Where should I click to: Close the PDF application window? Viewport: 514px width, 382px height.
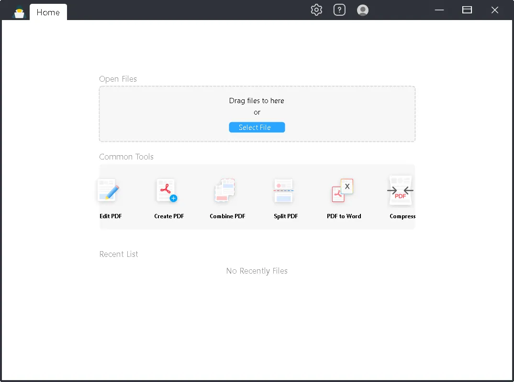(495, 10)
